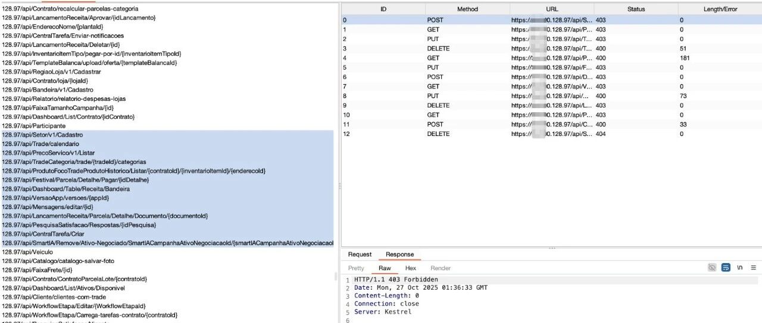Select the VersaoApp/versoes/{appId} endpoint

pyautogui.click(x=55, y=198)
